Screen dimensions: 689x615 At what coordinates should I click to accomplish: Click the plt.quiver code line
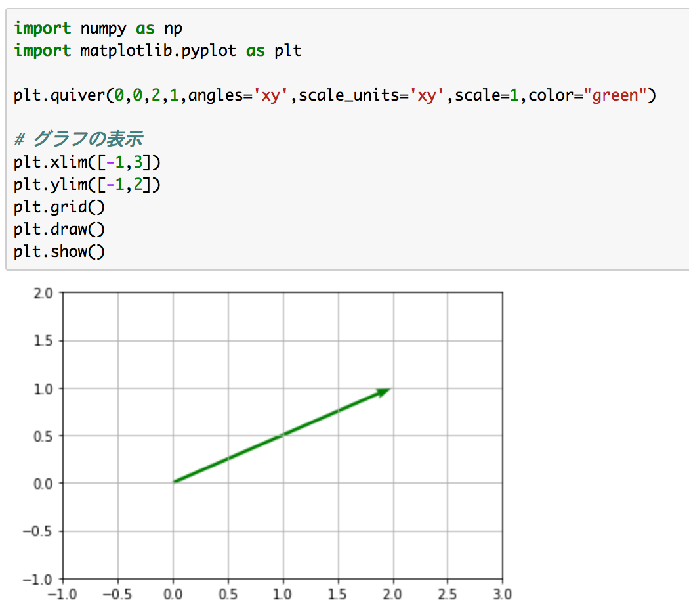click(335, 95)
